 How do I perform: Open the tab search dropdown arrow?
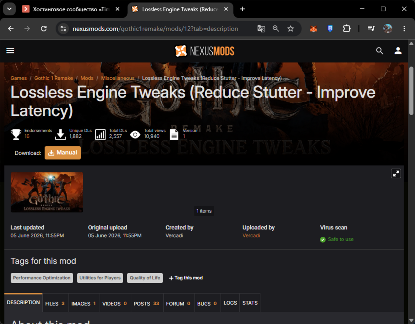click(9, 9)
